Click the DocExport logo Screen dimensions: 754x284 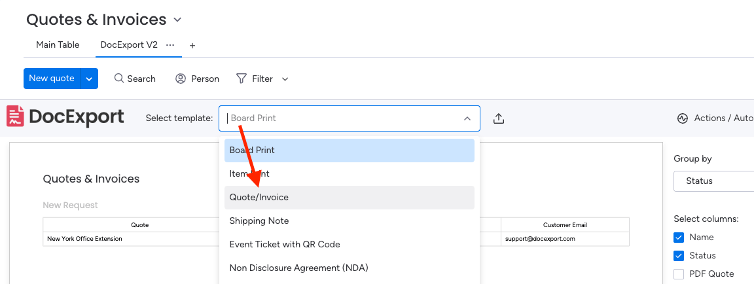[65, 116]
